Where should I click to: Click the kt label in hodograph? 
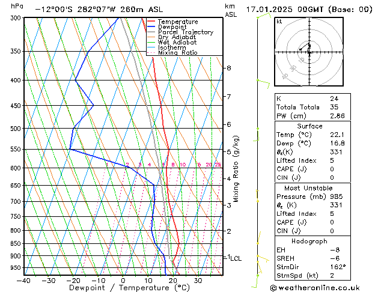[x=279, y=22]
